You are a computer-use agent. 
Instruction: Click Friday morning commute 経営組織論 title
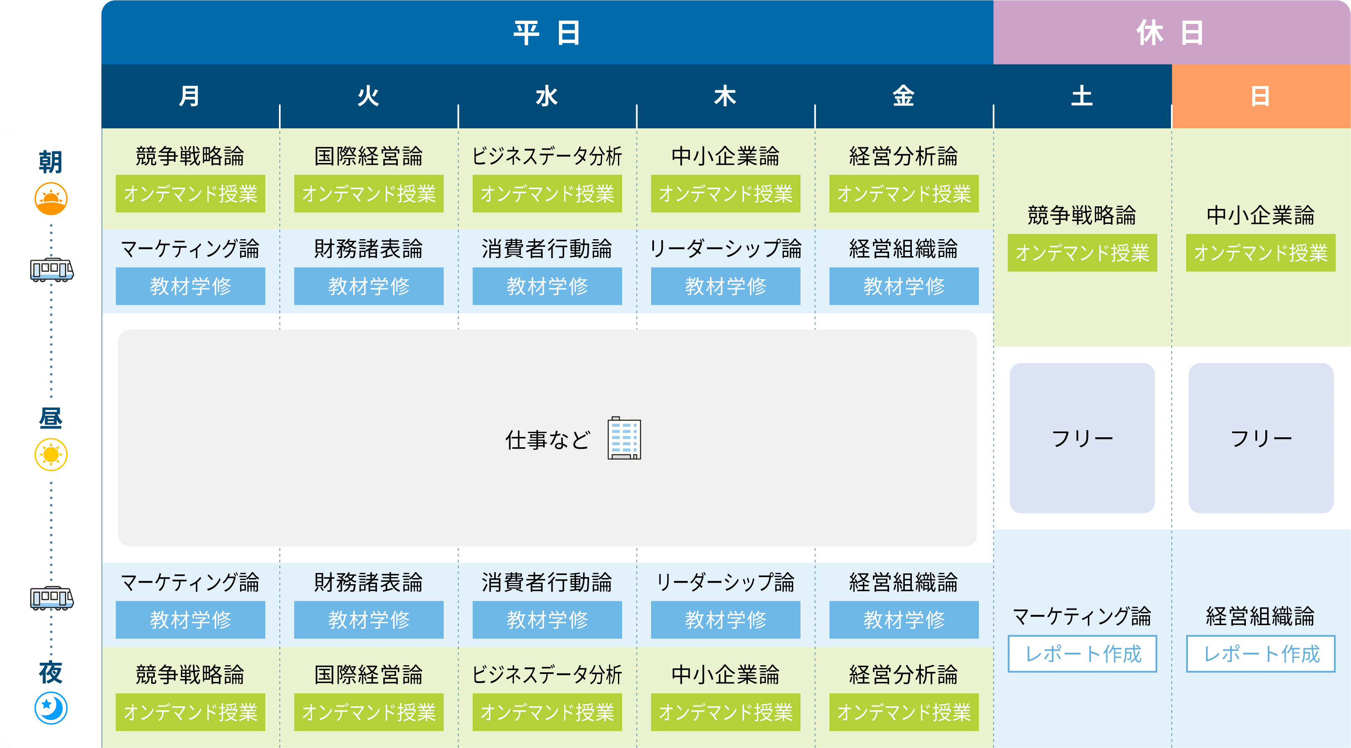click(x=904, y=249)
